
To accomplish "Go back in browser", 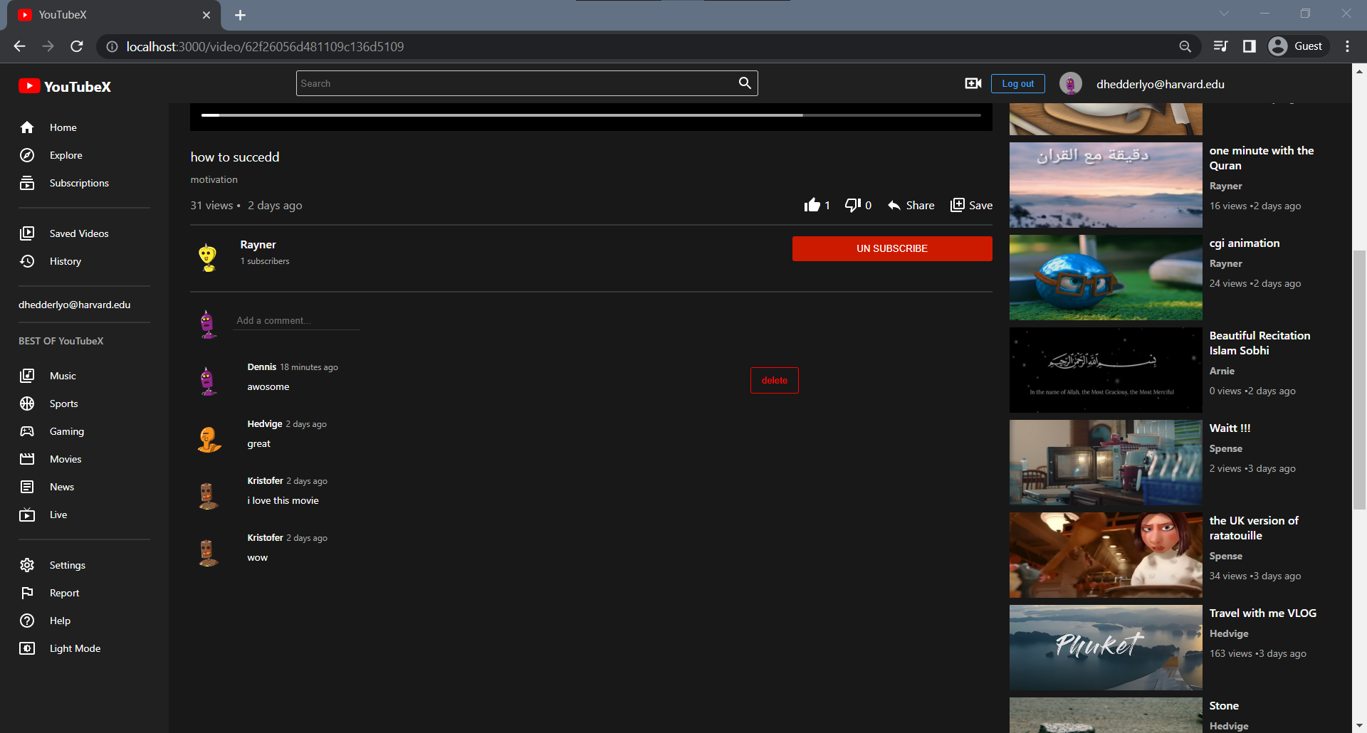I will [19, 46].
